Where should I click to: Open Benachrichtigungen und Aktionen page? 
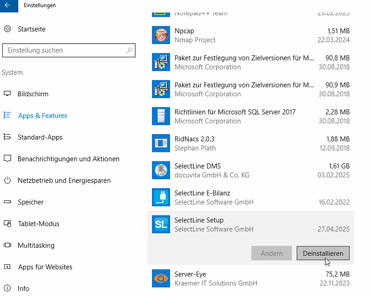[x=69, y=159]
